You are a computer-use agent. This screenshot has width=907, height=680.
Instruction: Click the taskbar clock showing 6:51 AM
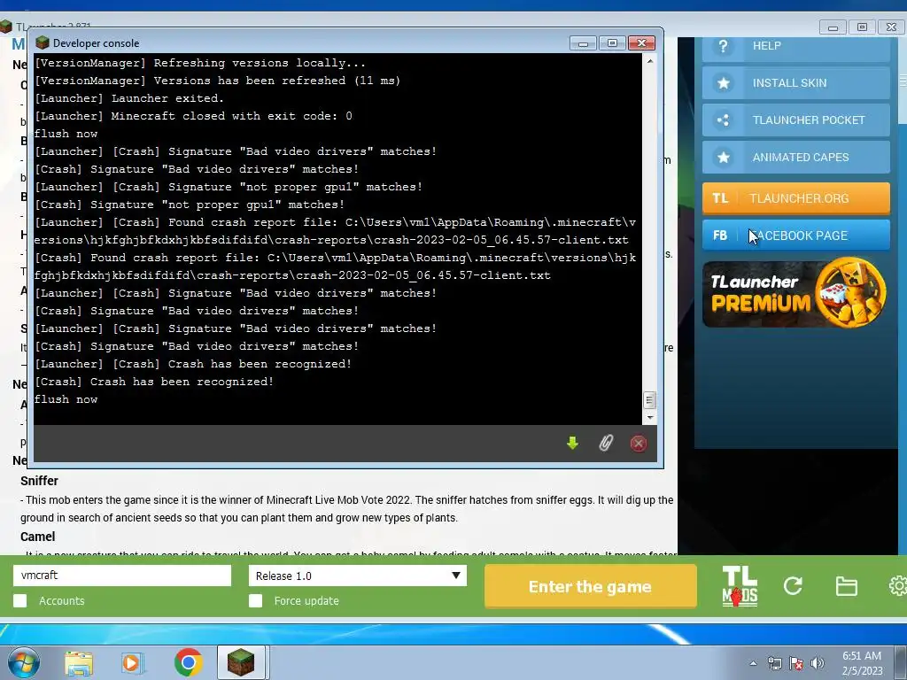pos(862,663)
